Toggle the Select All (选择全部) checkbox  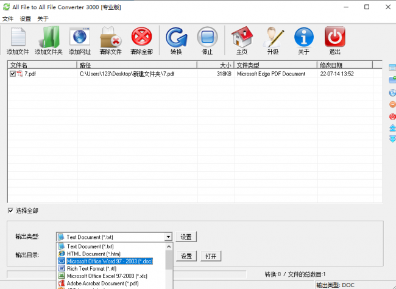[x=10, y=210]
